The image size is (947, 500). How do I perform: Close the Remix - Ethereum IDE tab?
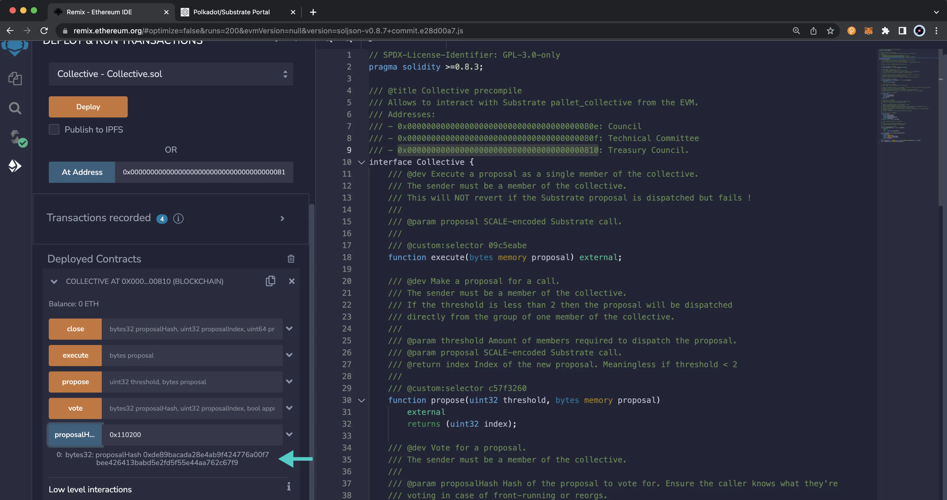pos(166,12)
